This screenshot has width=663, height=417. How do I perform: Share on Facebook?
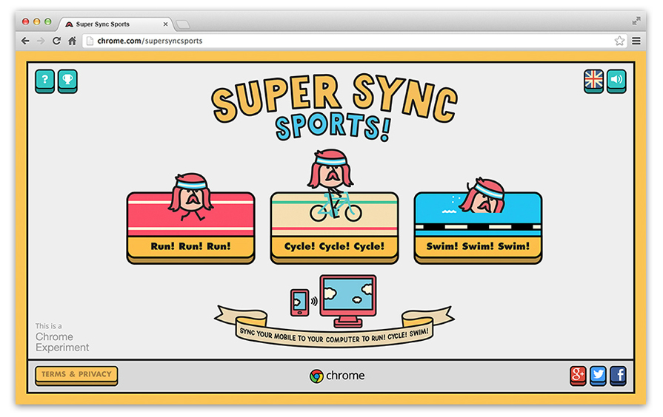(x=618, y=376)
